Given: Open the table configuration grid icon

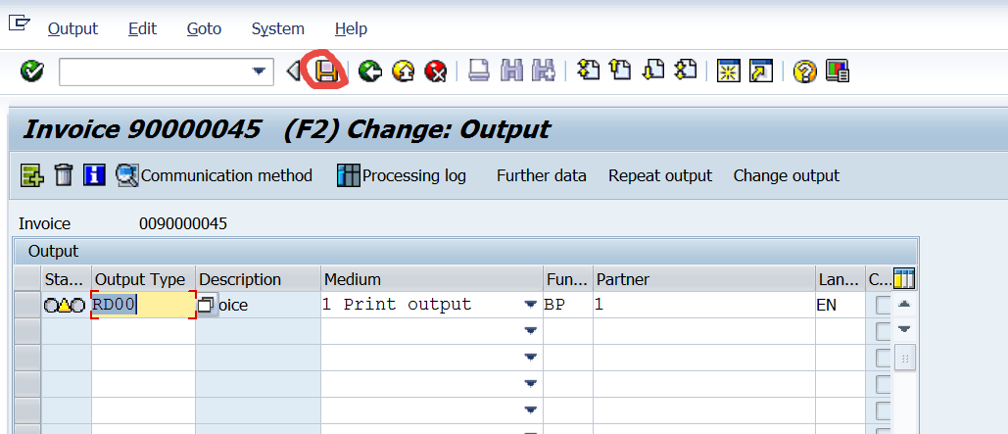Looking at the screenshot, I should [904, 279].
